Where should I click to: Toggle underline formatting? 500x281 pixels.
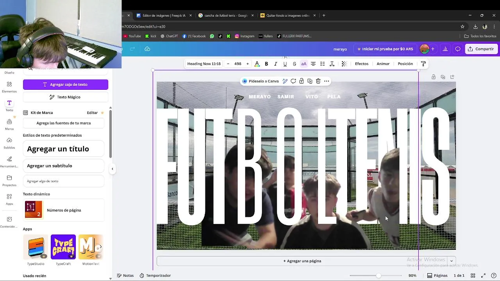pyautogui.click(x=285, y=64)
